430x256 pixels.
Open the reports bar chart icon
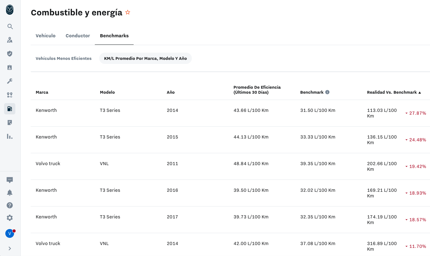pyautogui.click(x=10, y=136)
